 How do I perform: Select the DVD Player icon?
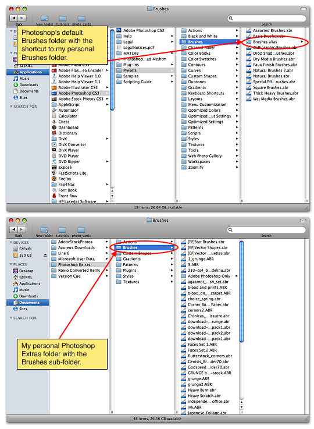(54, 156)
